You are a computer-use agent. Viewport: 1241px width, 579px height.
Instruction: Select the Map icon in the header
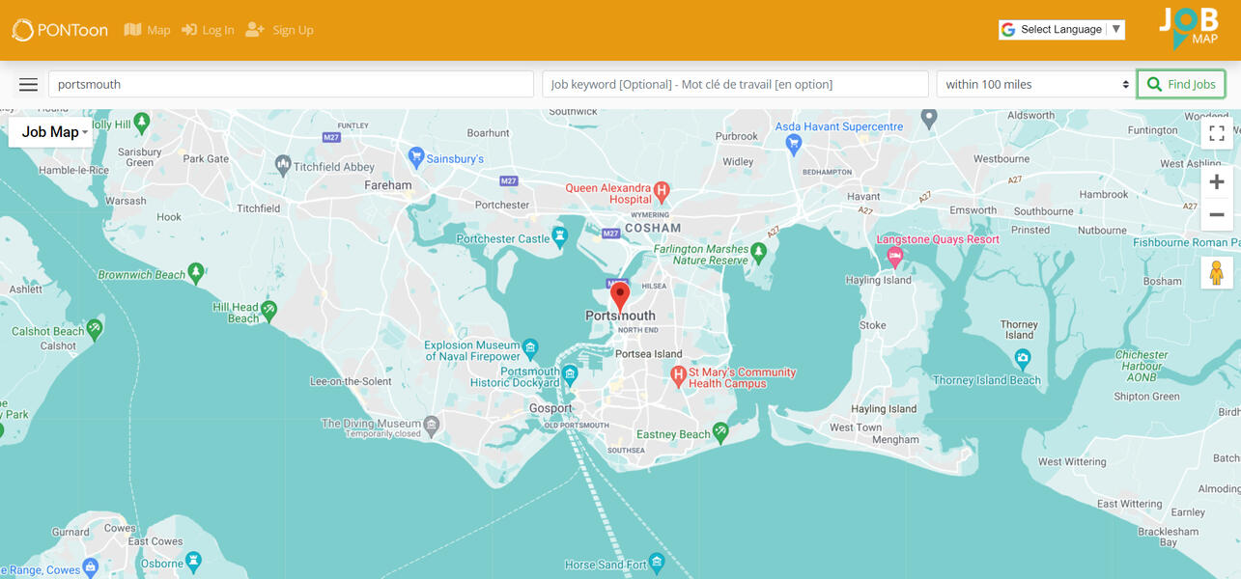point(133,29)
